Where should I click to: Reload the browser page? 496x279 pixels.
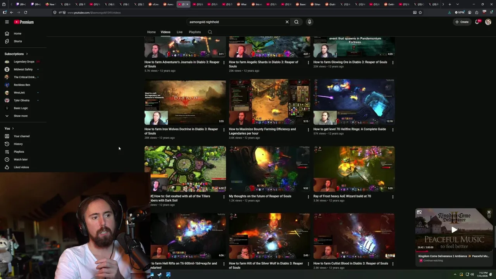[x=26, y=12]
